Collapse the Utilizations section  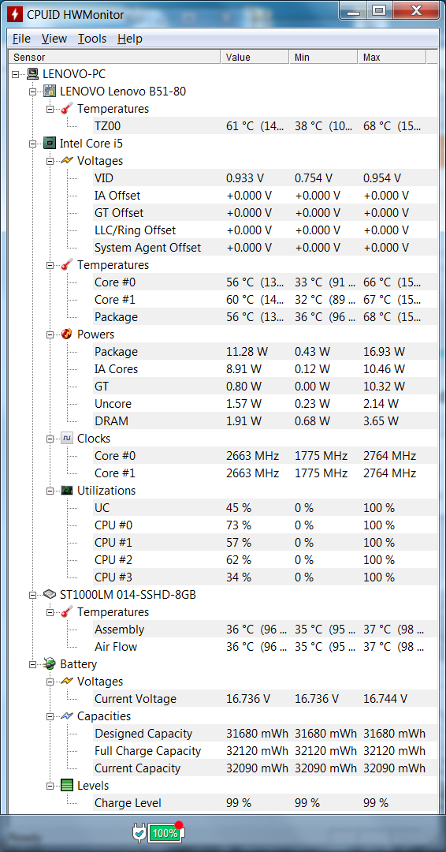point(50,491)
